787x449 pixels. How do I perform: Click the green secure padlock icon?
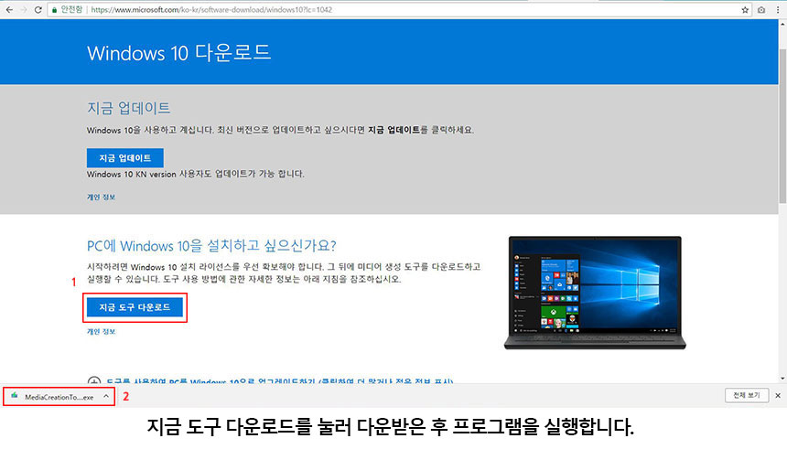point(54,10)
